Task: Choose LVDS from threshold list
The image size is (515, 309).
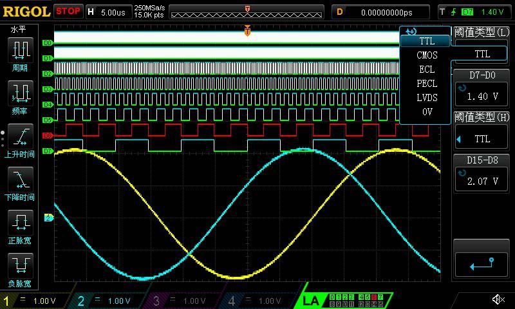Action: 426,98
